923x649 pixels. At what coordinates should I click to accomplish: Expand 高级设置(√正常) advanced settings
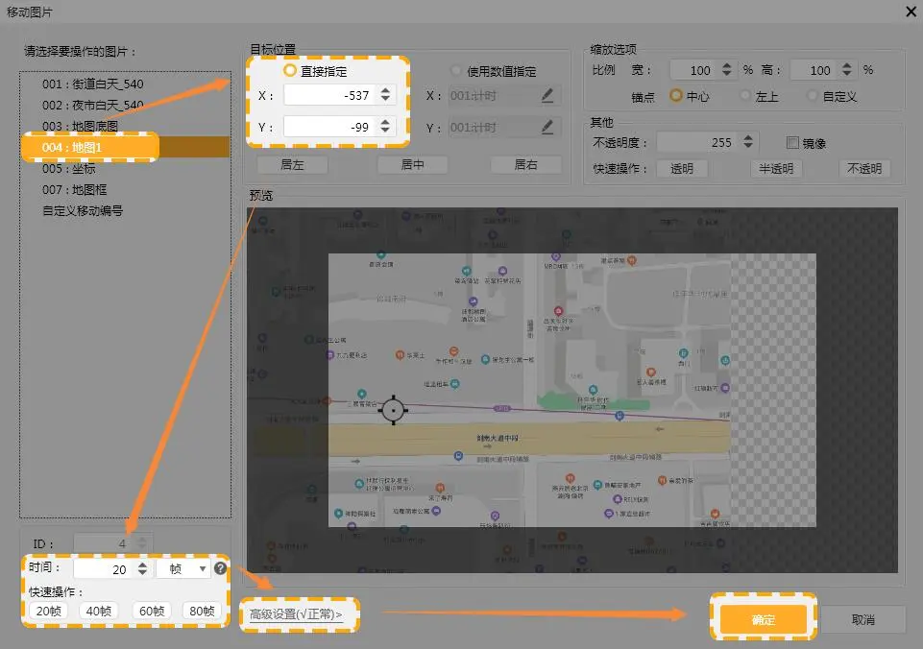pos(296,614)
